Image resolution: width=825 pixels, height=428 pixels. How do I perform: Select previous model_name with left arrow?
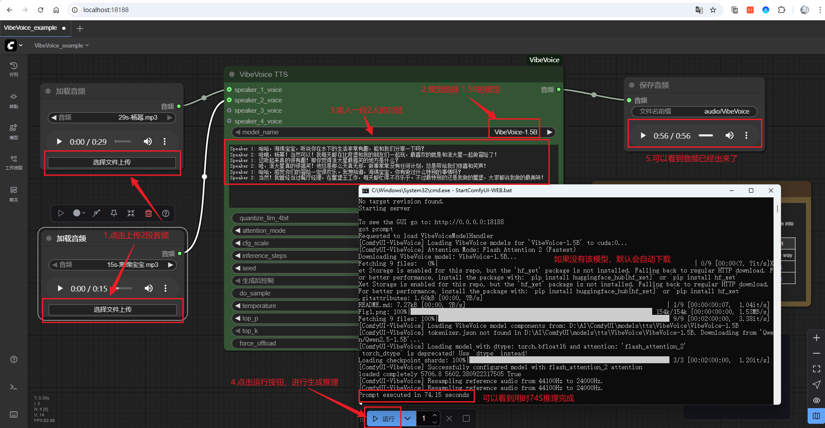click(x=237, y=132)
